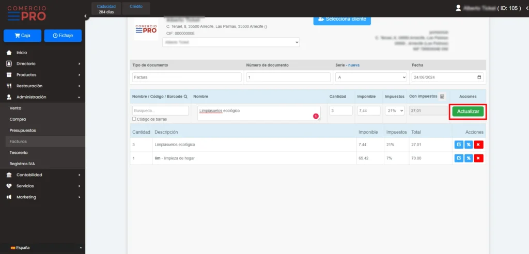Click the Crédito tab
The width and height of the screenshot is (529, 254).
pyautogui.click(x=136, y=8)
